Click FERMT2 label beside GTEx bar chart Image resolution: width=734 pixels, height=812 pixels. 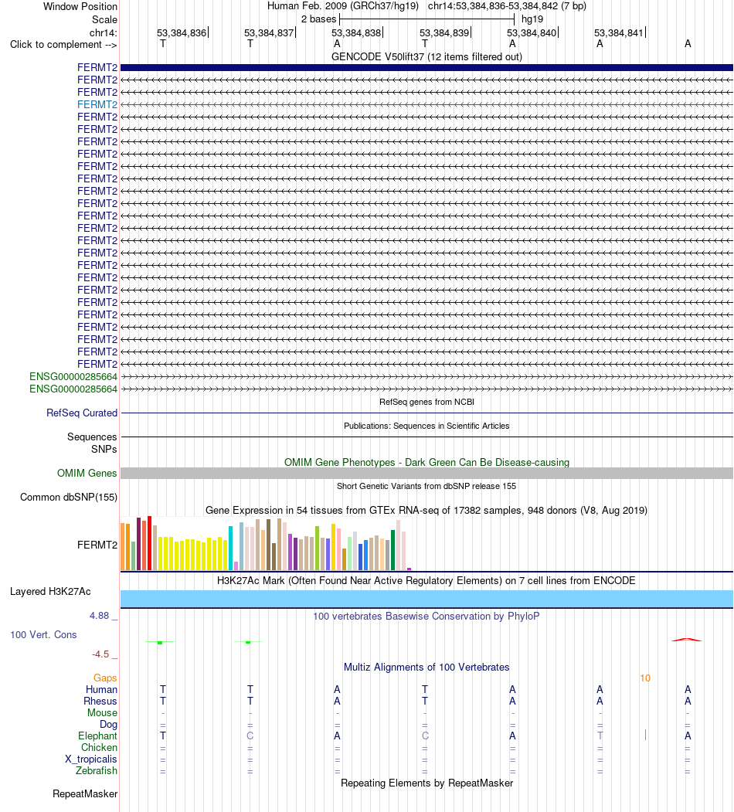click(97, 545)
